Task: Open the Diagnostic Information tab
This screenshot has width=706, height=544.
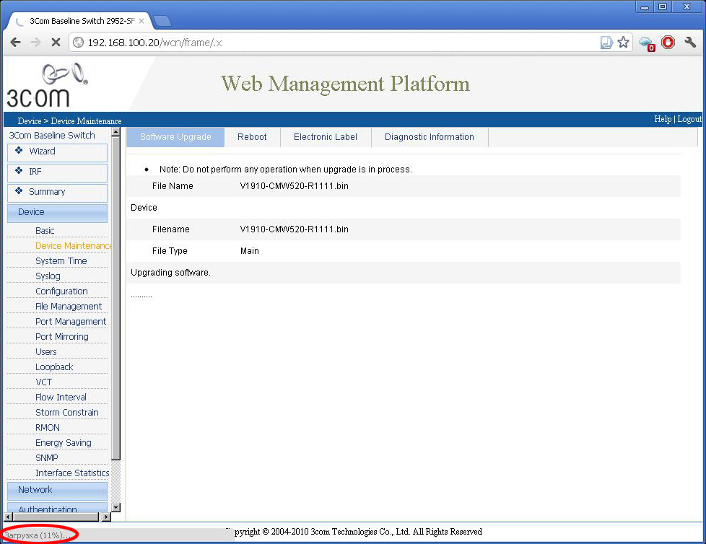Action: (430, 137)
